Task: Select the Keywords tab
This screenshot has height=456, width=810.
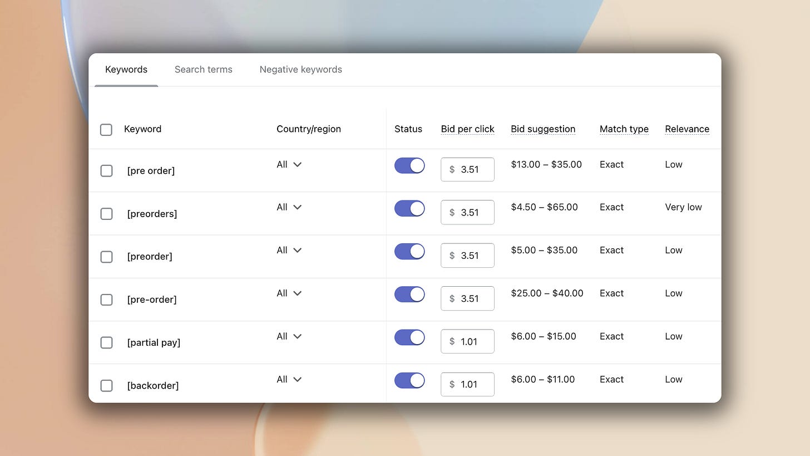Action: tap(126, 69)
